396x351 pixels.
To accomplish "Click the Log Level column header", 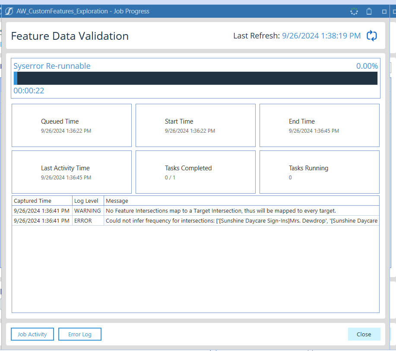I will (88, 201).
